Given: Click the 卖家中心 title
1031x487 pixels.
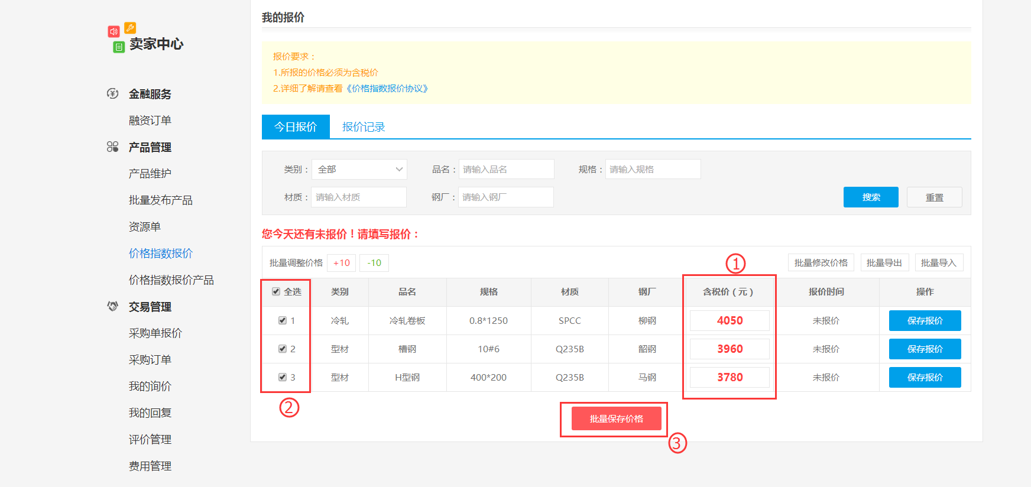Looking at the screenshot, I should 156,44.
